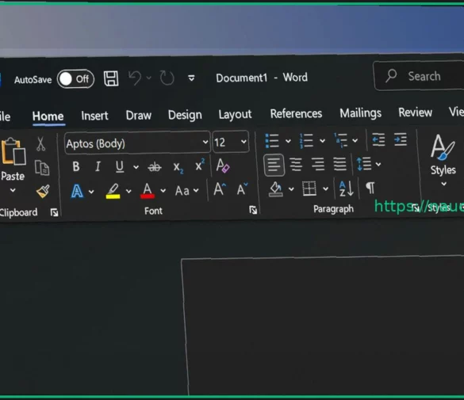Open the Draw tab

(x=139, y=115)
